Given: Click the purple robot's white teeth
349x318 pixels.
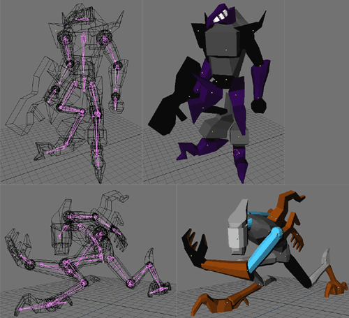Looking at the screenshot, I should point(220,16).
